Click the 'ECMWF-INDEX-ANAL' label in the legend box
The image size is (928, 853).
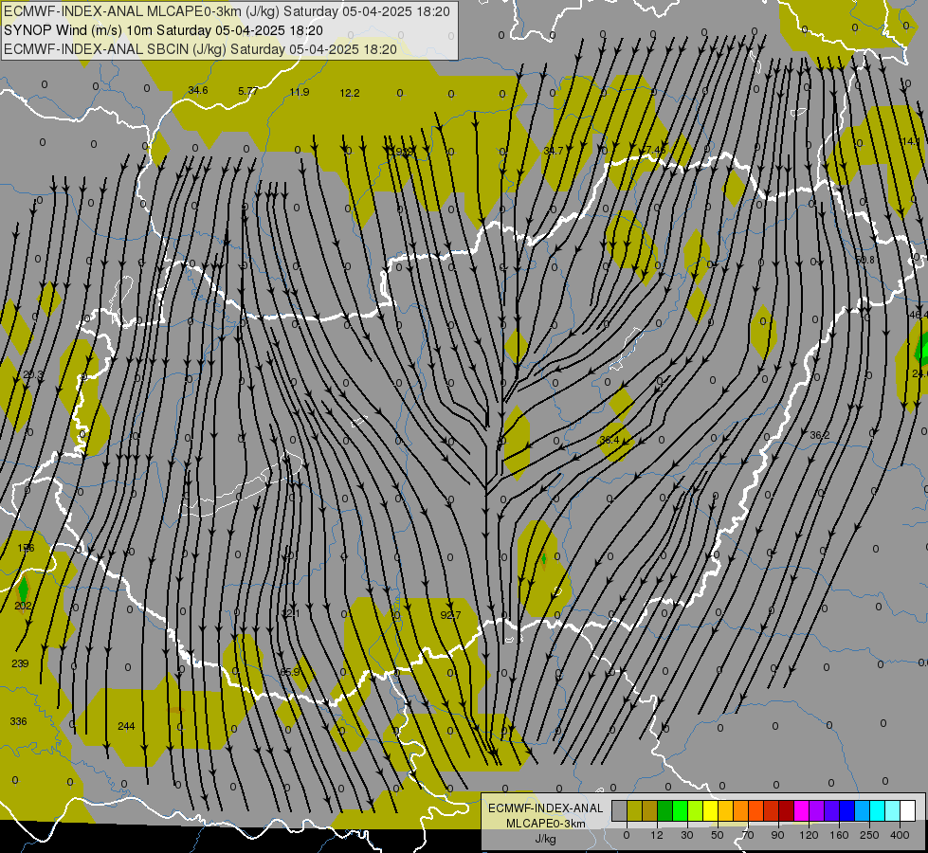[546, 808]
